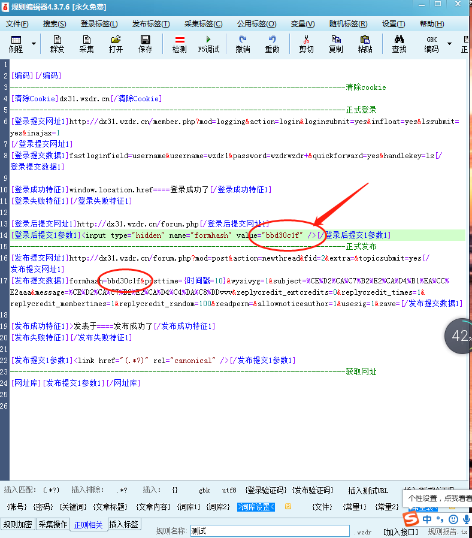Redo with the 重做 icon
The image size is (472, 538).
[x=272, y=44]
